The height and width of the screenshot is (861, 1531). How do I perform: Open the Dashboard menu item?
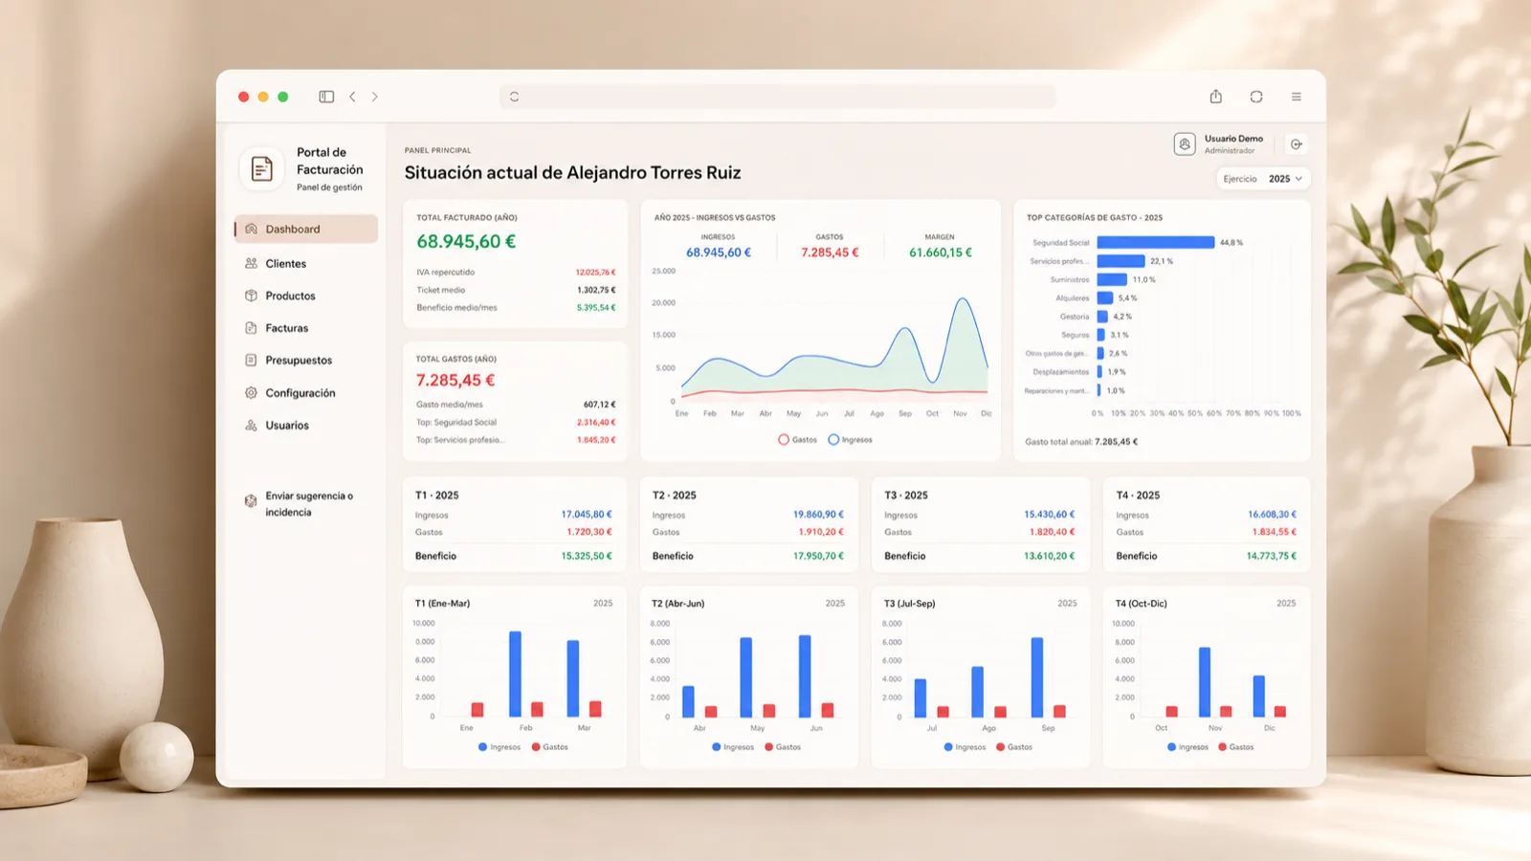point(306,229)
